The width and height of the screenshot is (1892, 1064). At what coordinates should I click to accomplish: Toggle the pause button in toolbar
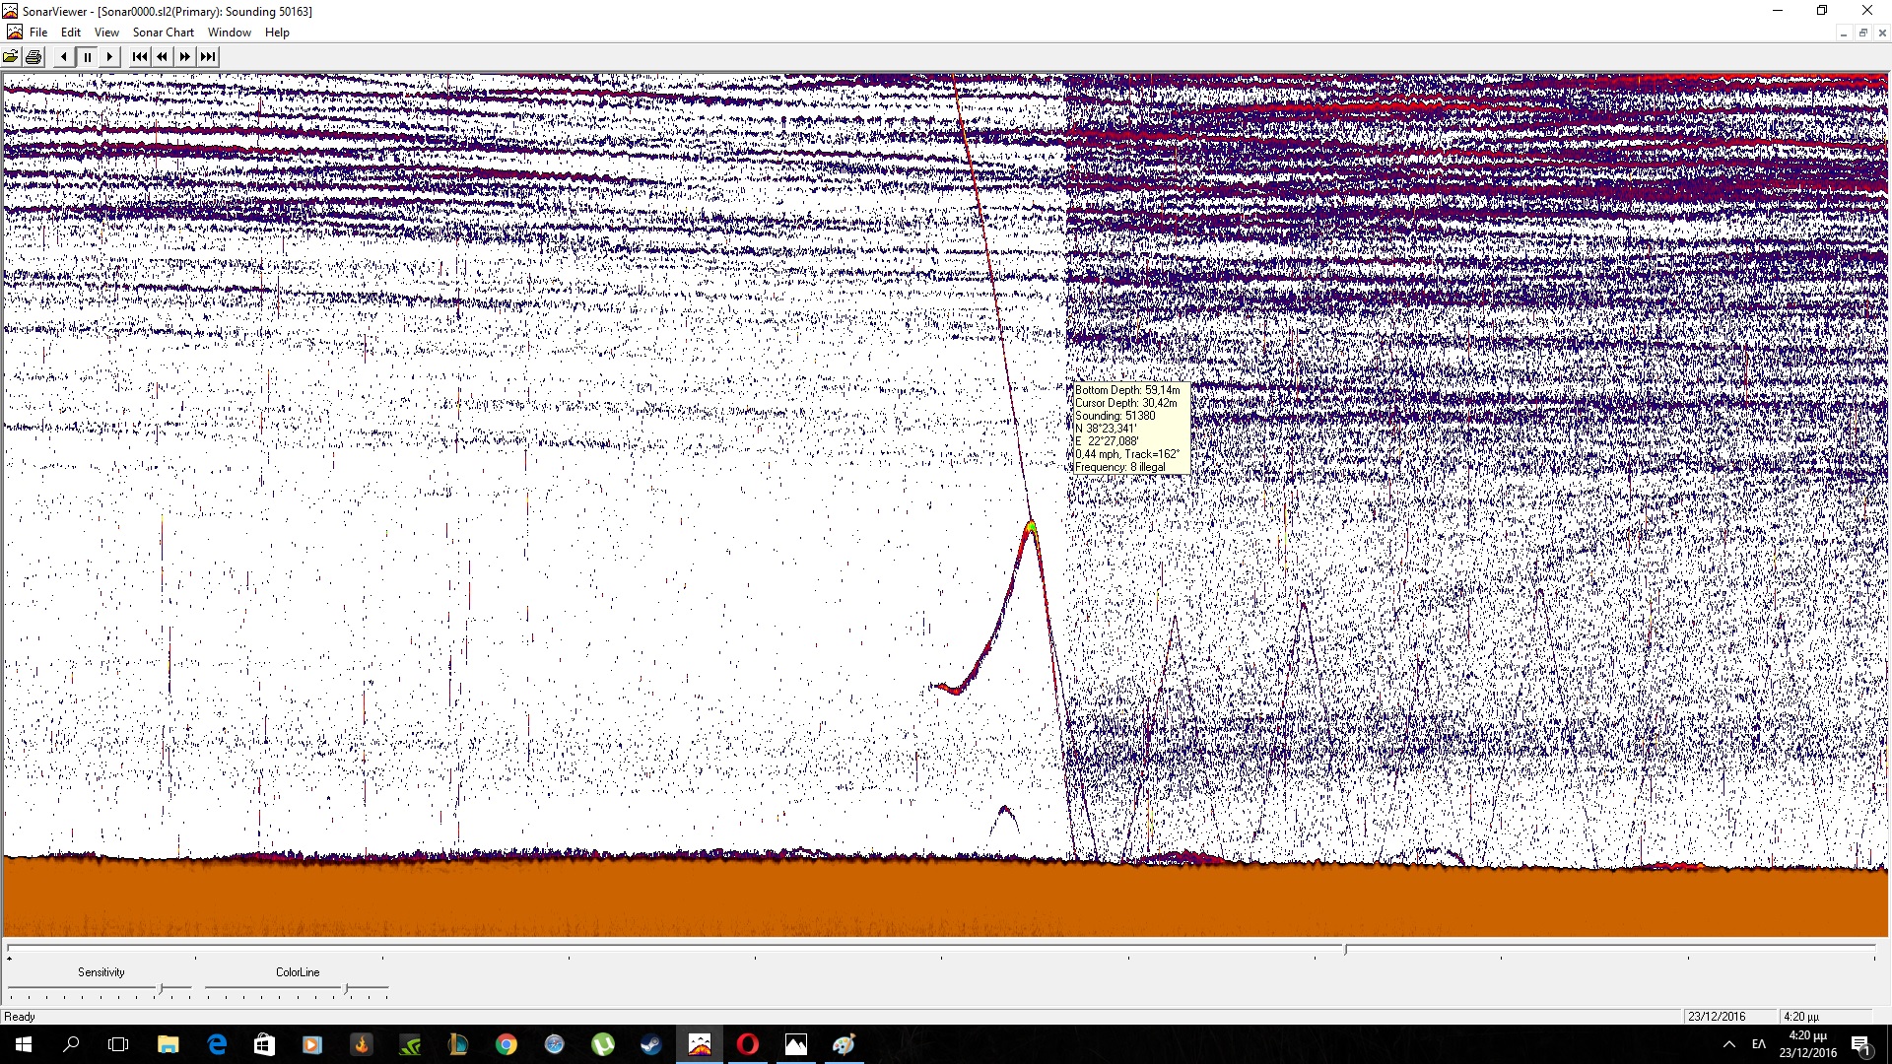click(x=88, y=57)
